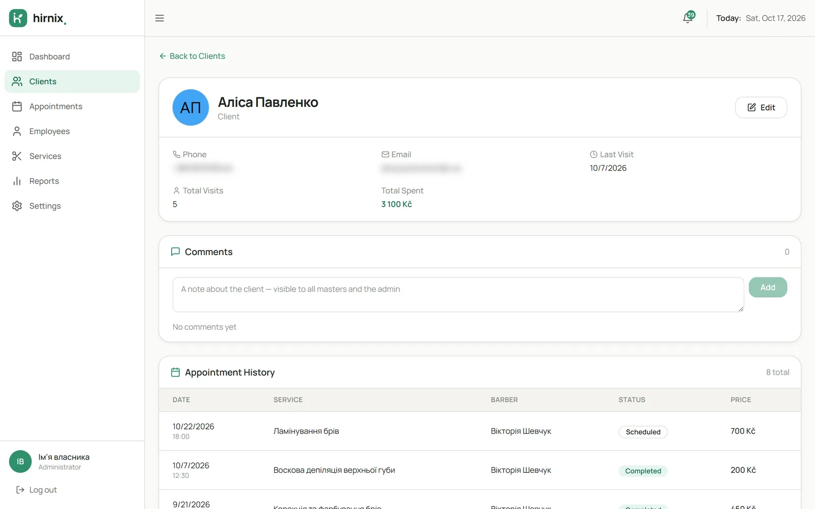The height and width of the screenshot is (509, 815).
Task: Click the ІВ administrator avatar
Action: [20, 462]
